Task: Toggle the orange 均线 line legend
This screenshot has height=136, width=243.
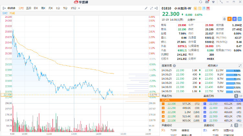Action: pos(12,13)
